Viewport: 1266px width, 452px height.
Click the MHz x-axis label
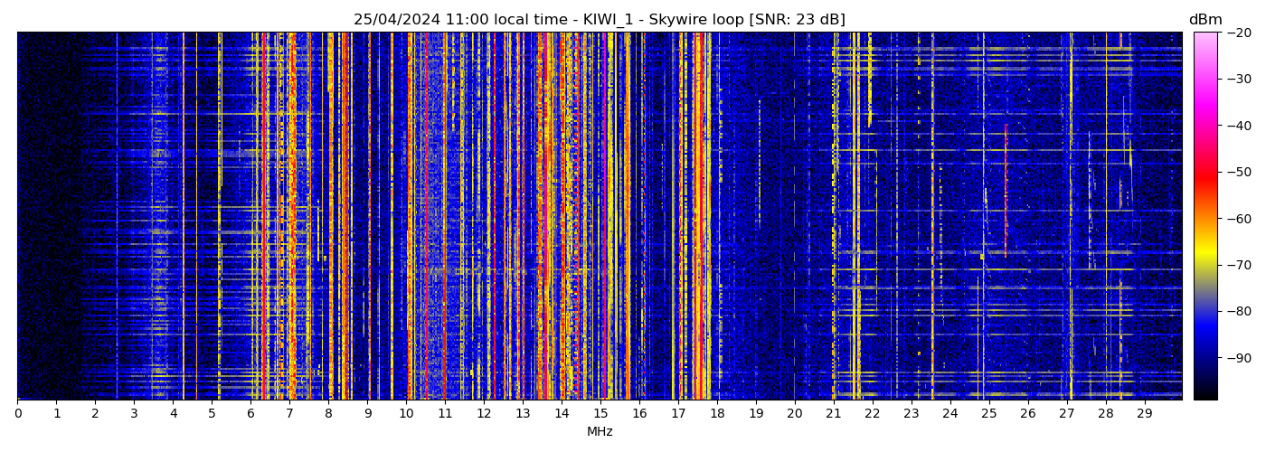point(600,432)
